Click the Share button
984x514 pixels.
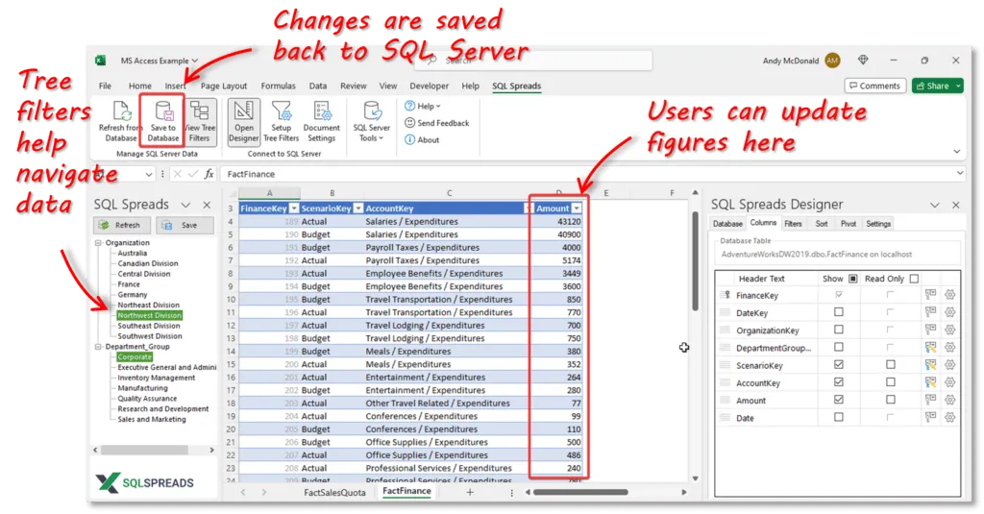pyautogui.click(x=937, y=86)
